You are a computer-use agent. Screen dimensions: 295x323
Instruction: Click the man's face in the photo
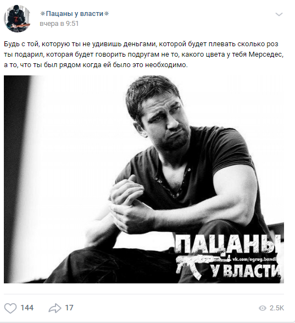coord(165,122)
